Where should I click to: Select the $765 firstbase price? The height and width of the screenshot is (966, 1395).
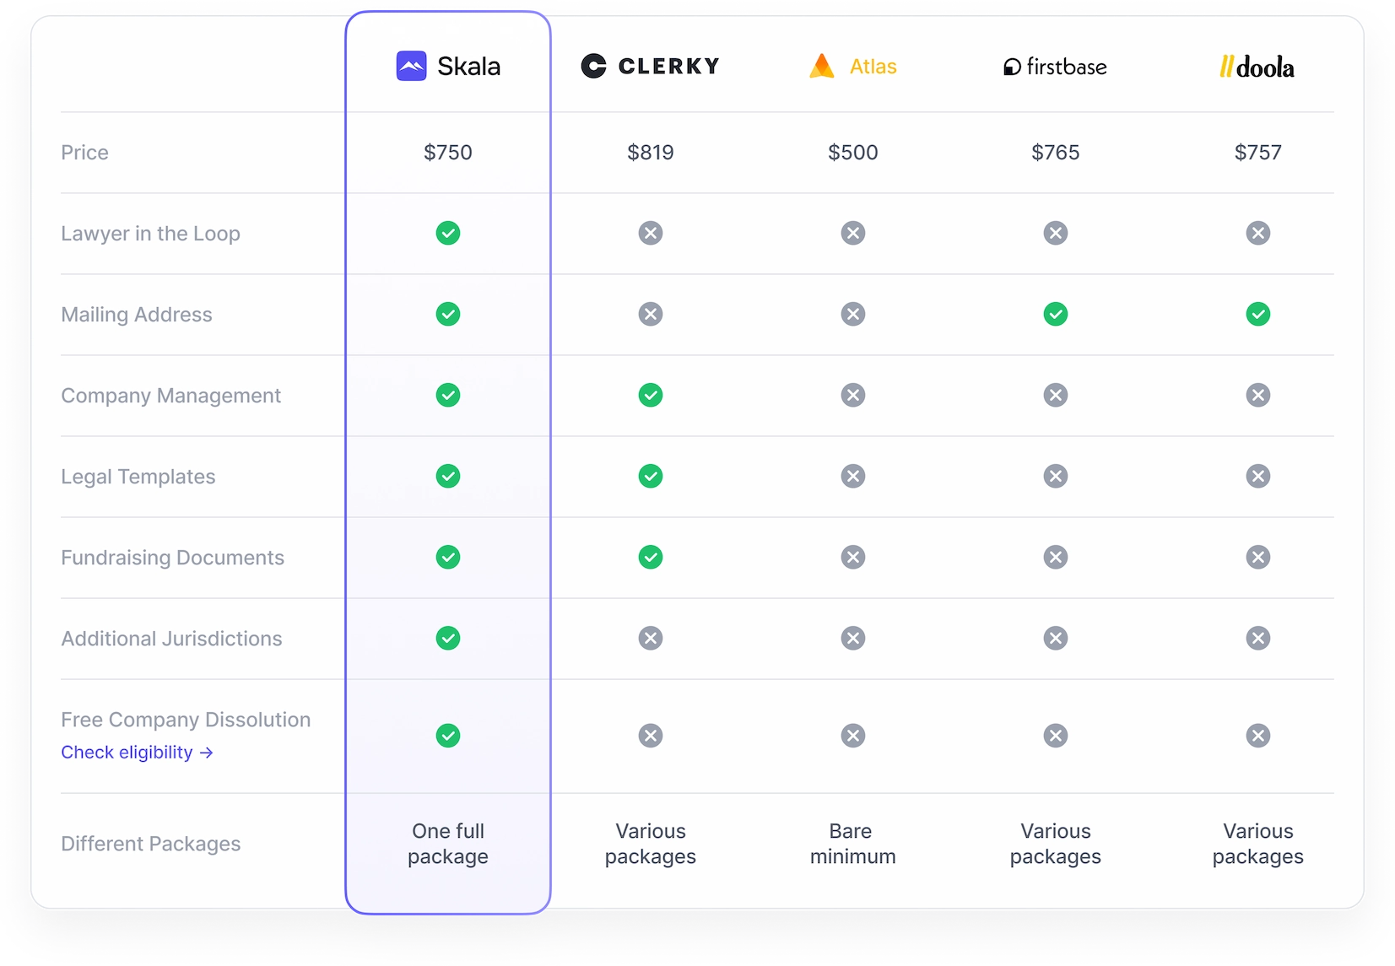click(x=1056, y=153)
